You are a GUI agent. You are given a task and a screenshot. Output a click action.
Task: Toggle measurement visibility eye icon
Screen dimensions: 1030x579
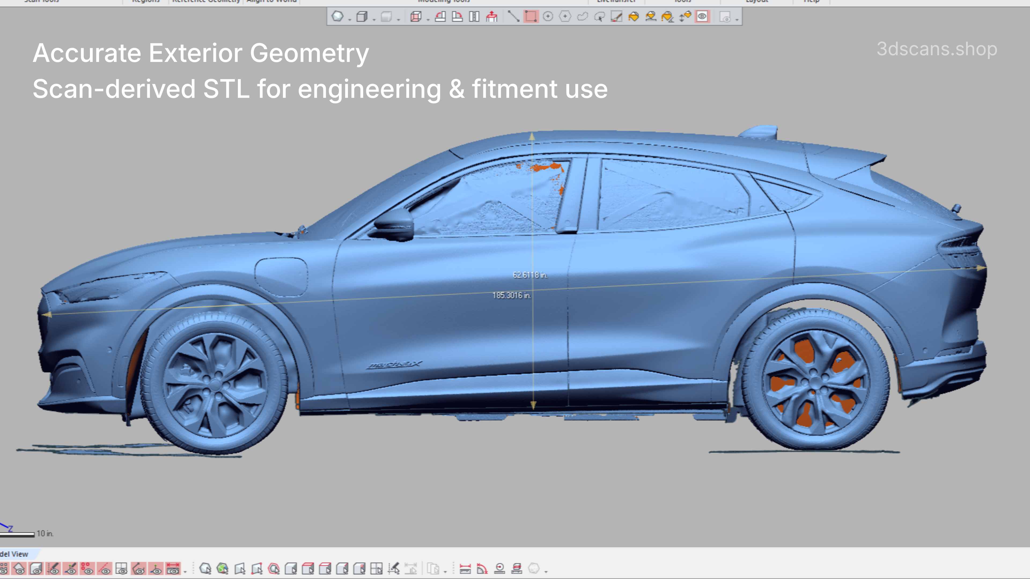click(x=173, y=568)
